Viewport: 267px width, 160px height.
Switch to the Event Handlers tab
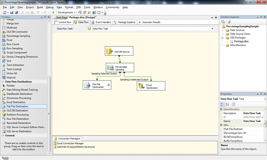(x=101, y=22)
